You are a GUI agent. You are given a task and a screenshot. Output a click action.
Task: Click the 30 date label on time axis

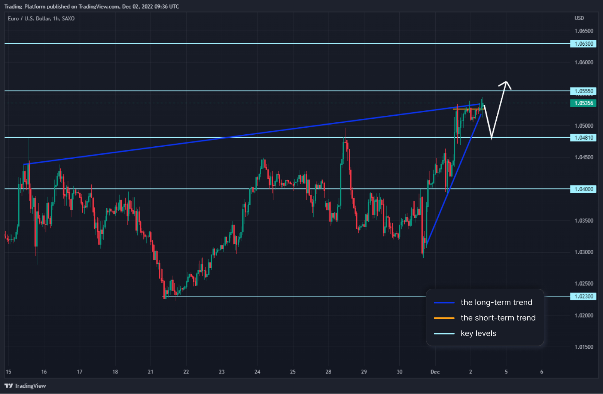399,372
